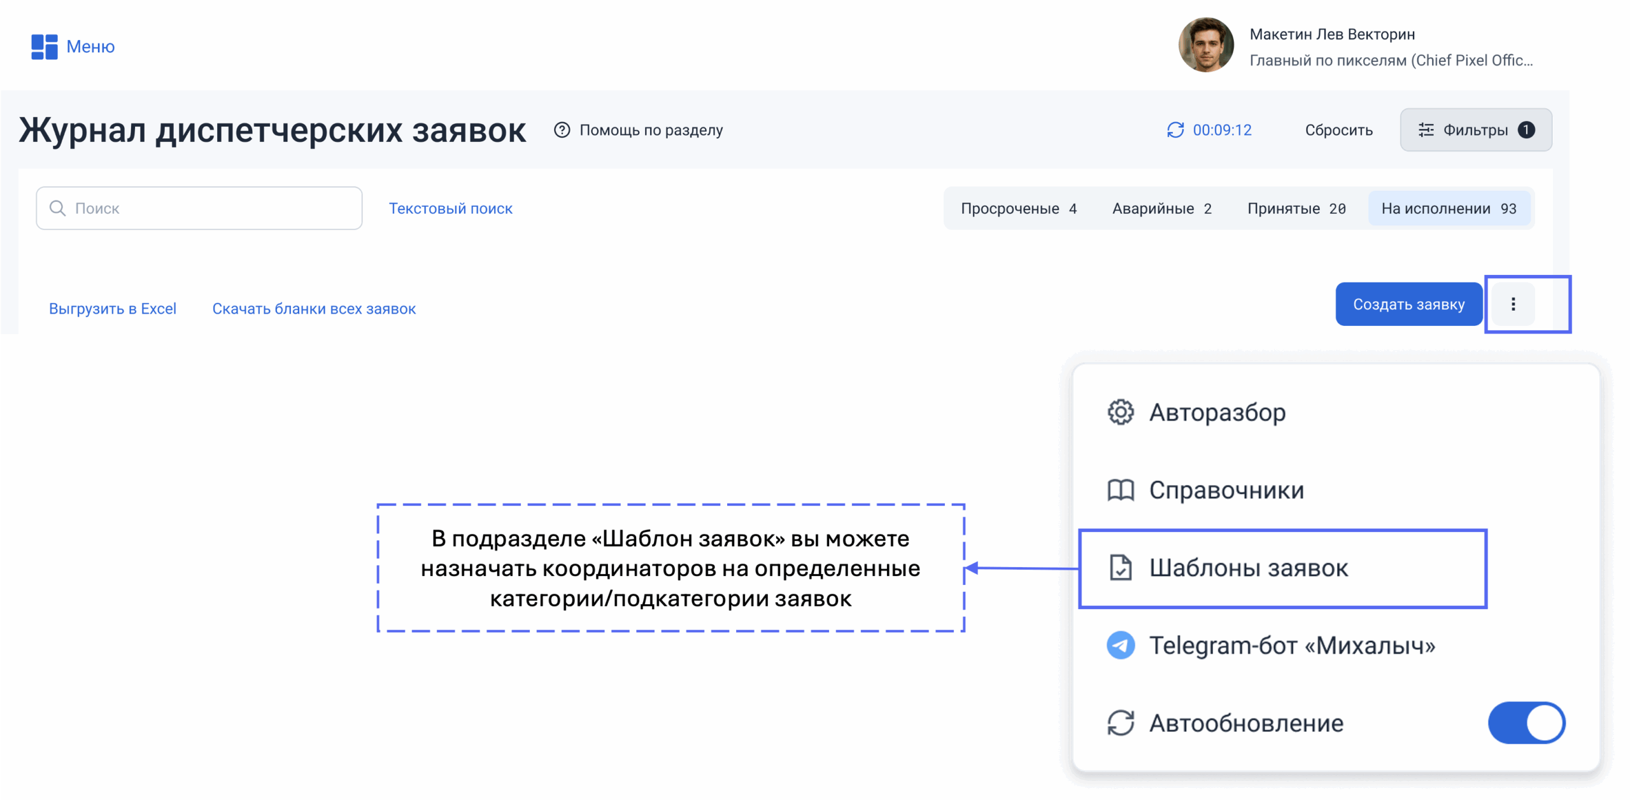Click the Menu grid icon
Viewport: 1630px width, 802px height.
coord(45,46)
